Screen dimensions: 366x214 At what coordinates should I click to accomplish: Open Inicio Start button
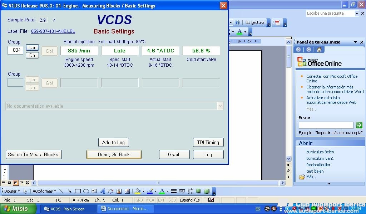coord(18,209)
